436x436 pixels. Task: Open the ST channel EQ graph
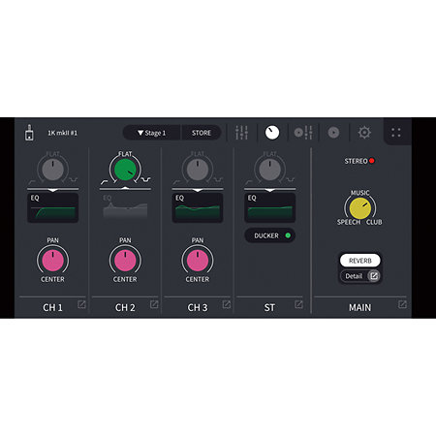pyautogui.click(x=270, y=207)
